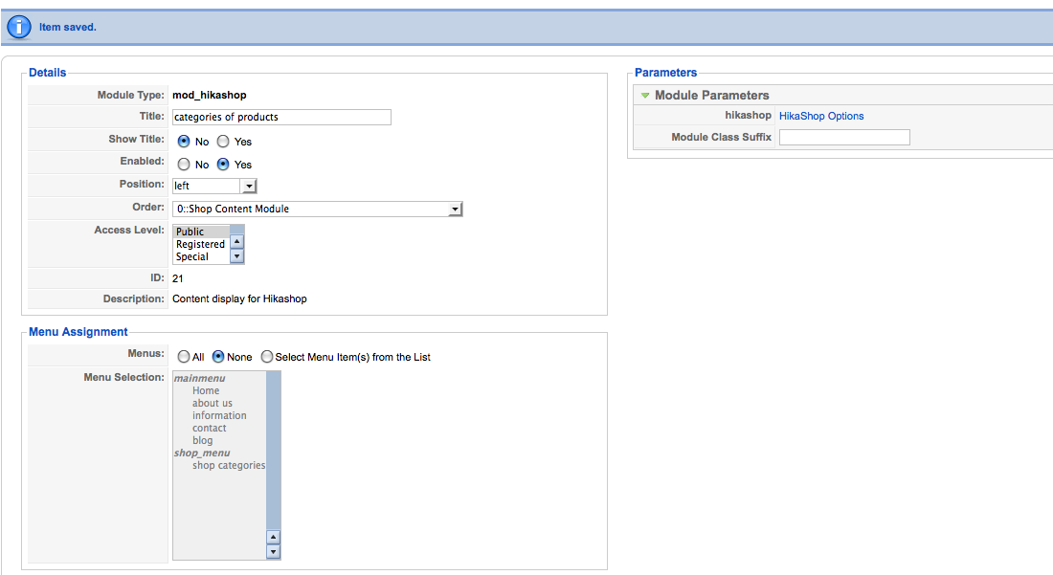Select Registered in Access Level list
This screenshot has width=1053, height=575.
200,244
